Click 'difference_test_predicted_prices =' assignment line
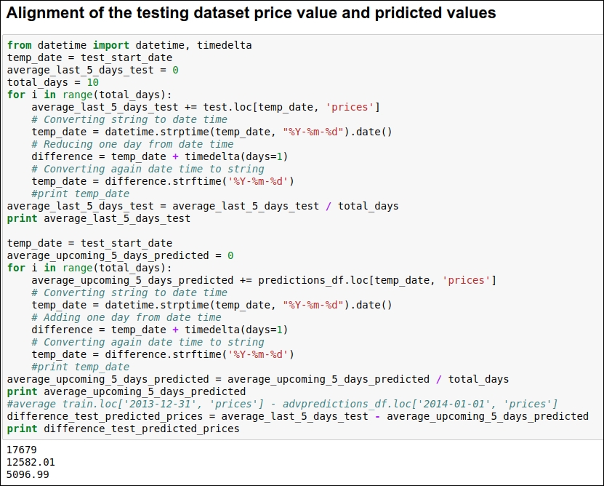 point(298,416)
